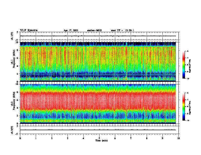Image resolution: width=201 pixels, height=155 pixels.
Task: Click the ch.3 voltage waveform trace
Action: [x=98, y=130]
